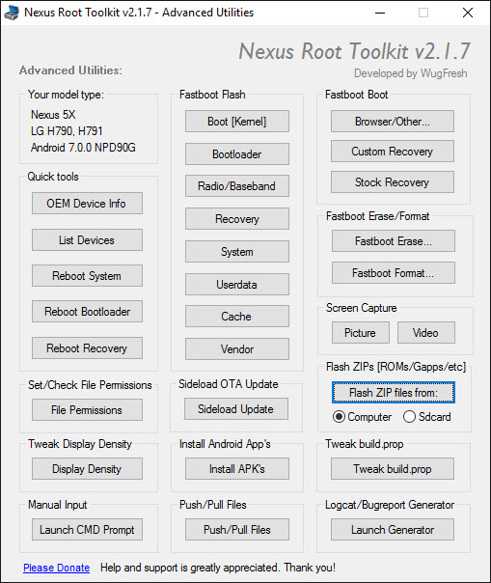This screenshot has width=491, height=583.
Task: Open the Please Donate link
Action: coord(57,568)
